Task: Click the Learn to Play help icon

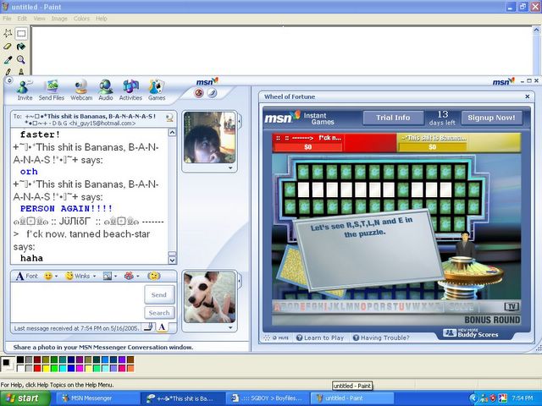Action: (299, 337)
